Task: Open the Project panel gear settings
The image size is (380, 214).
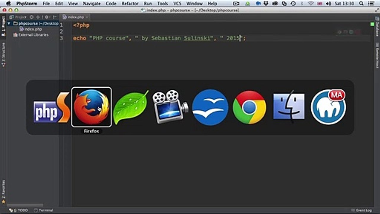Action: pos(47,17)
